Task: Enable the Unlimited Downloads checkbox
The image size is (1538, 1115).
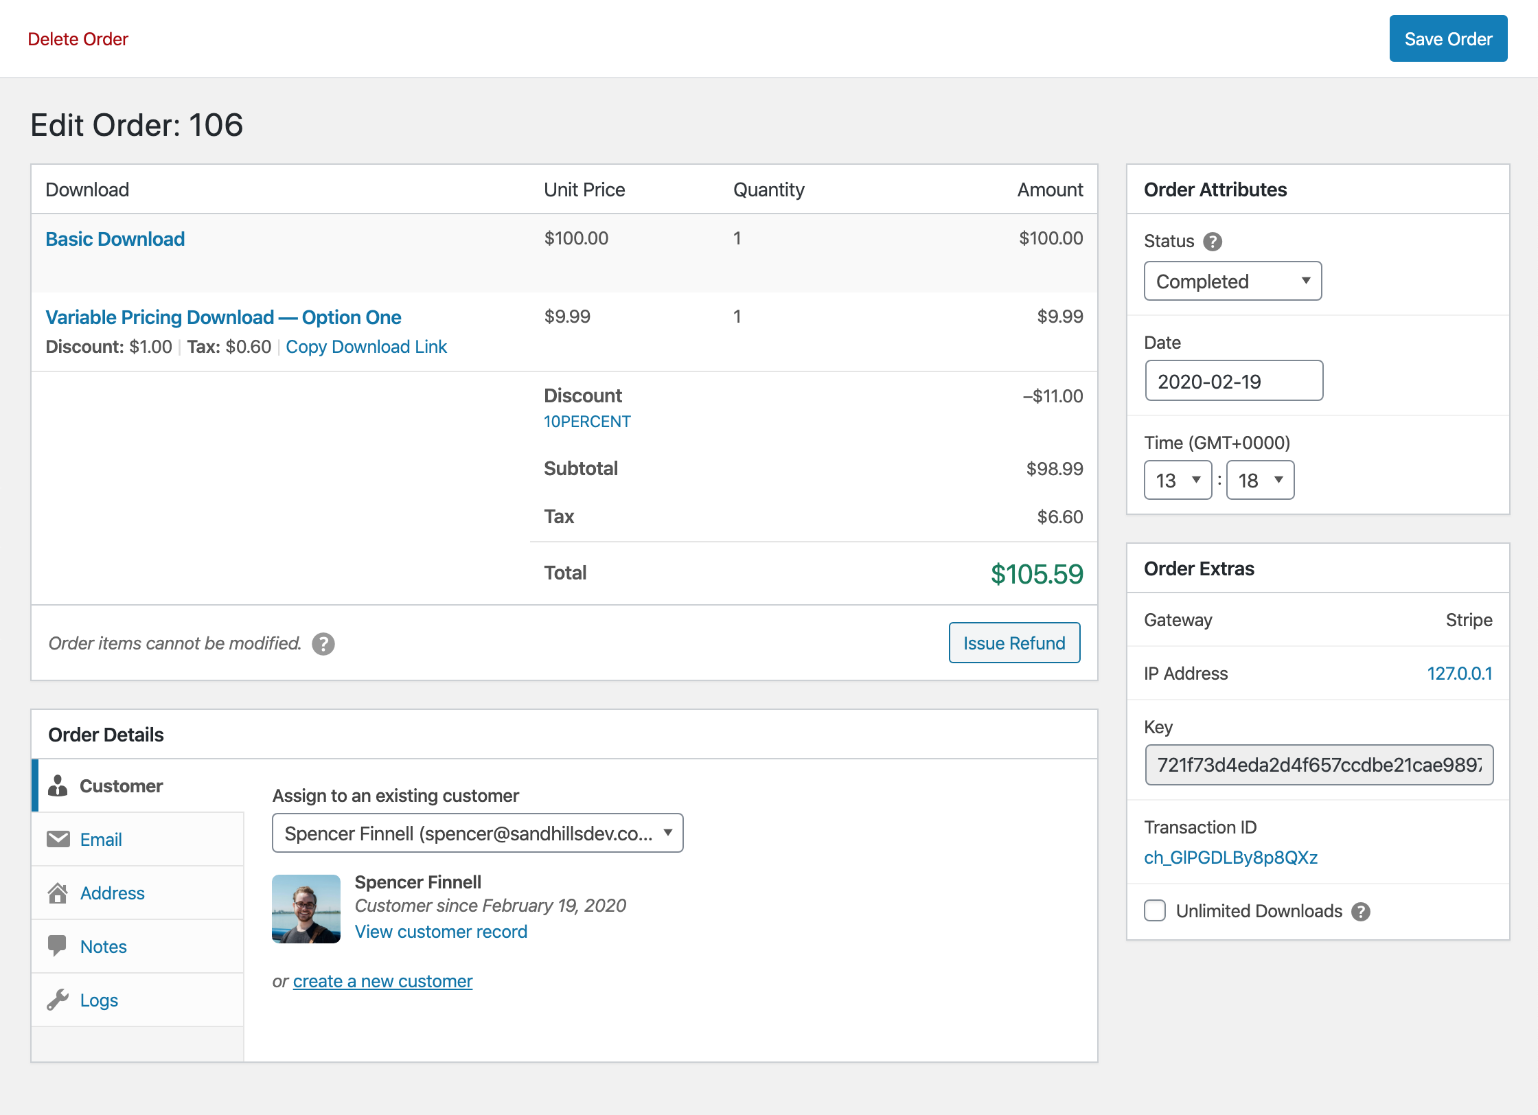Action: click(x=1155, y=911)
